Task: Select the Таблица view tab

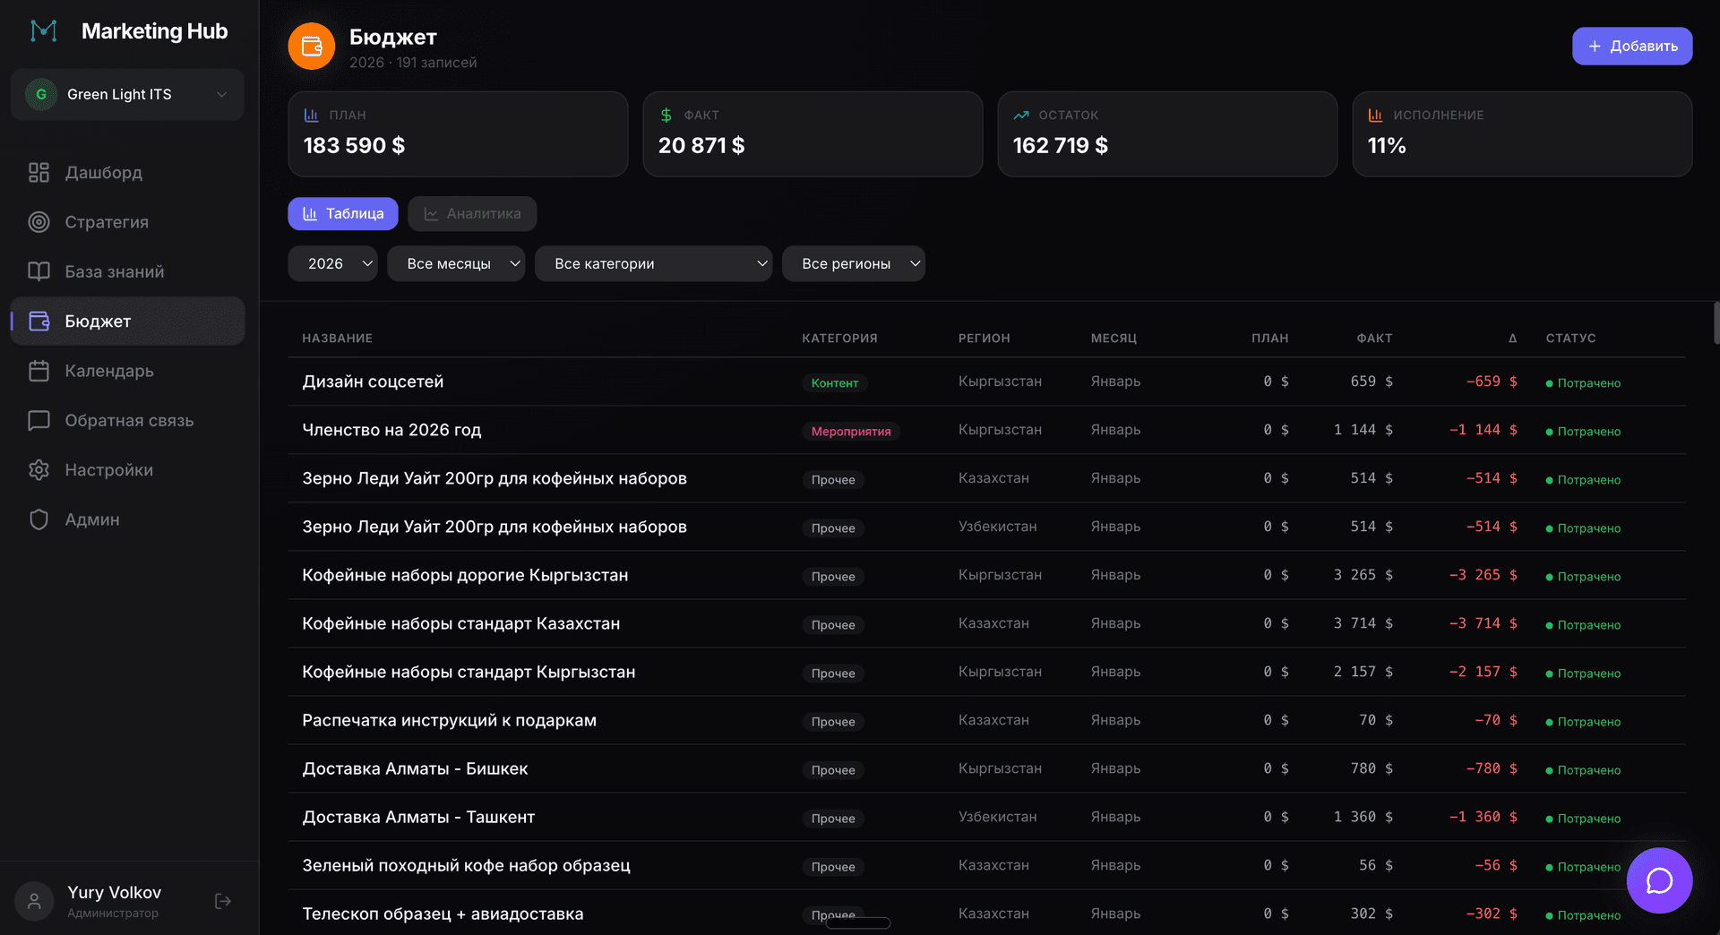Action: 343,214
